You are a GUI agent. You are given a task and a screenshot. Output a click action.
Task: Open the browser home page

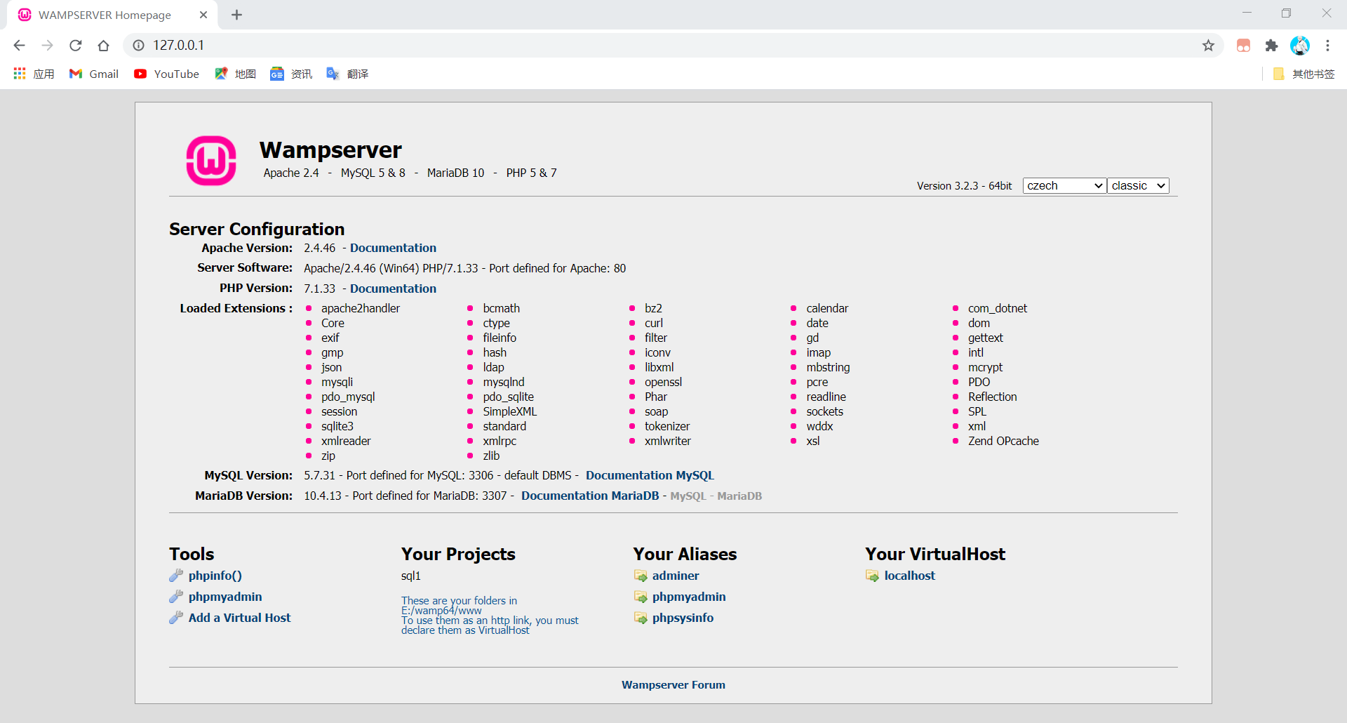click(x=104, y=46)
